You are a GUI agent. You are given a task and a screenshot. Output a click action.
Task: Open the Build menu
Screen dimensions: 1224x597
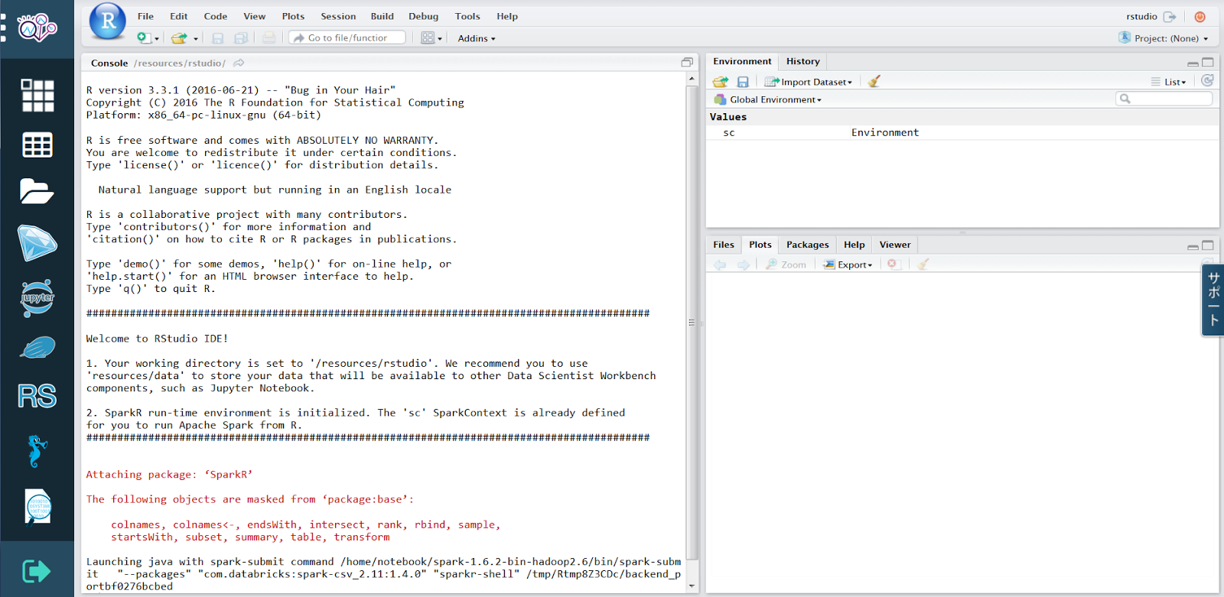coord(382,16)
